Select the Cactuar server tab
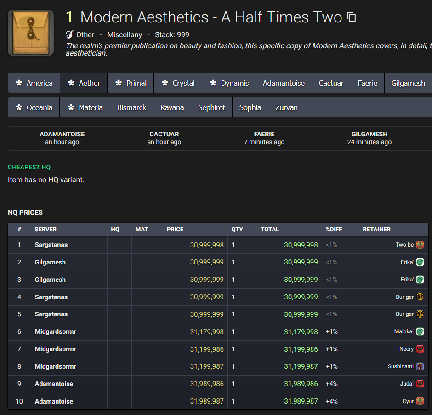Screen dimensions: 432x415 click(x=331, y=83)
